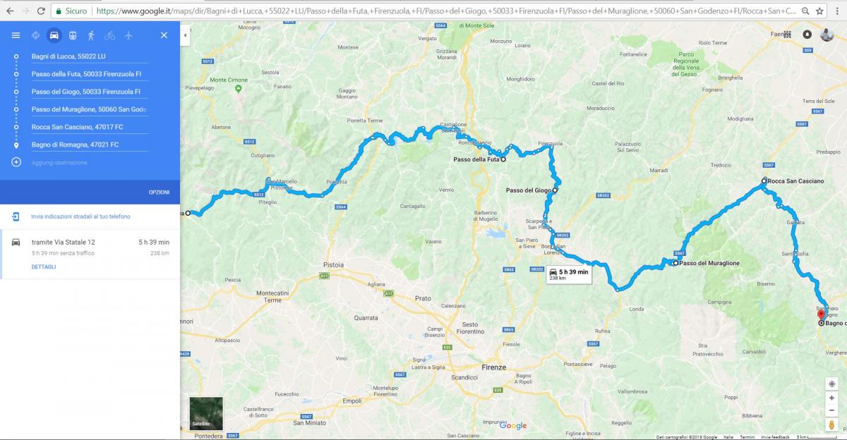Screen dimensions: 847x440
Task: Open the OPZIONI route options
Action: tap(159, 192)
